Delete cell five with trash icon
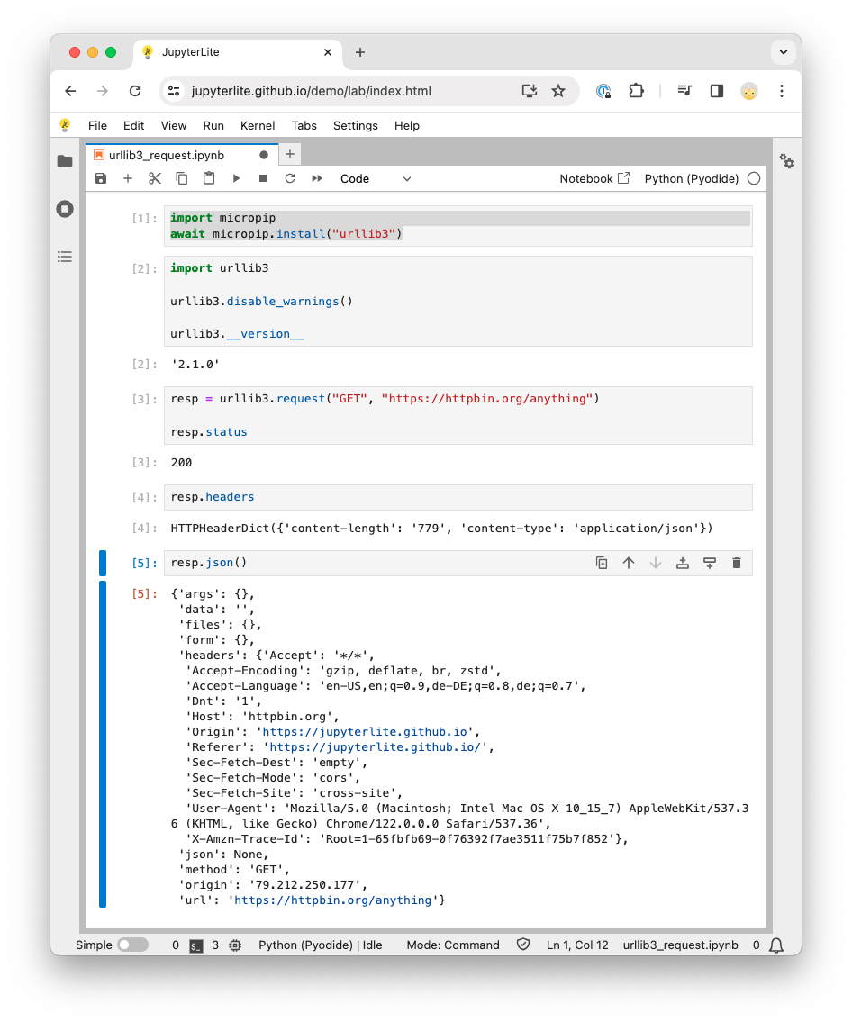 pos(737,563)
